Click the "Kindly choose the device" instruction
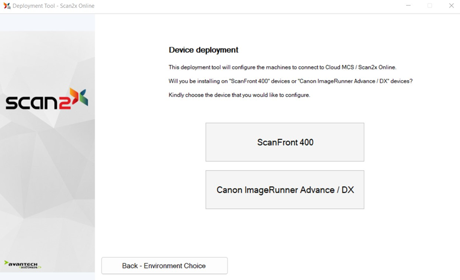 tap(239, 95)
